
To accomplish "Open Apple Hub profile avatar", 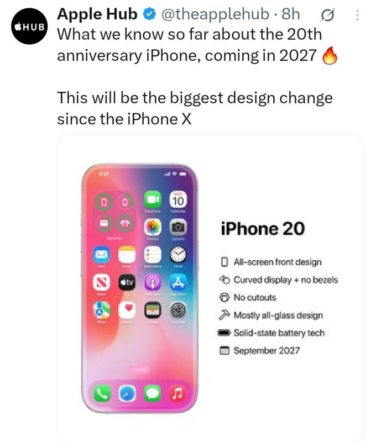I will point(29,26).
